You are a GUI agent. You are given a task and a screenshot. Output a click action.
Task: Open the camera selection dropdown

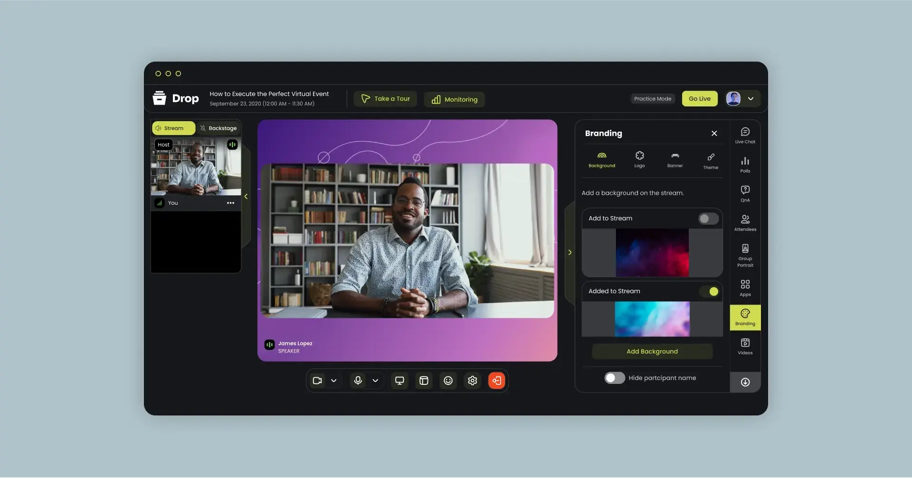pyautogui.click(x=334, y=381)
